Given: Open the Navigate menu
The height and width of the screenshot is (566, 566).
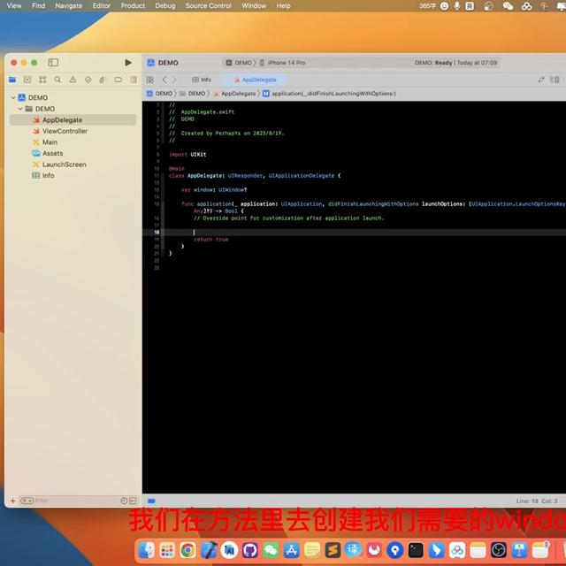Looking at the screenshot, I should 69,6.
